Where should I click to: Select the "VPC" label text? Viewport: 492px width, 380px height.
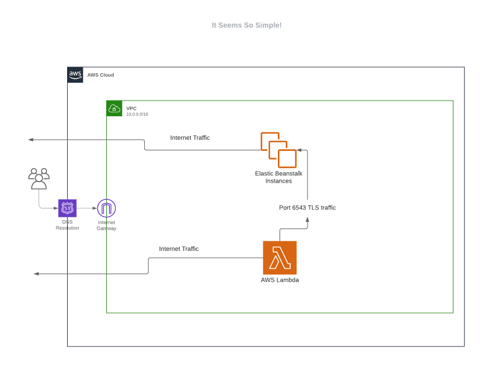(131, 108)
